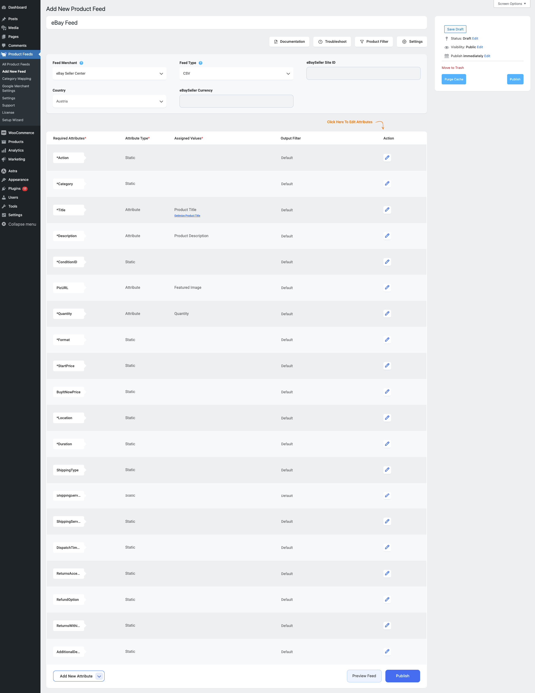Click Feed Type help question icon

(x=200, y=63)
